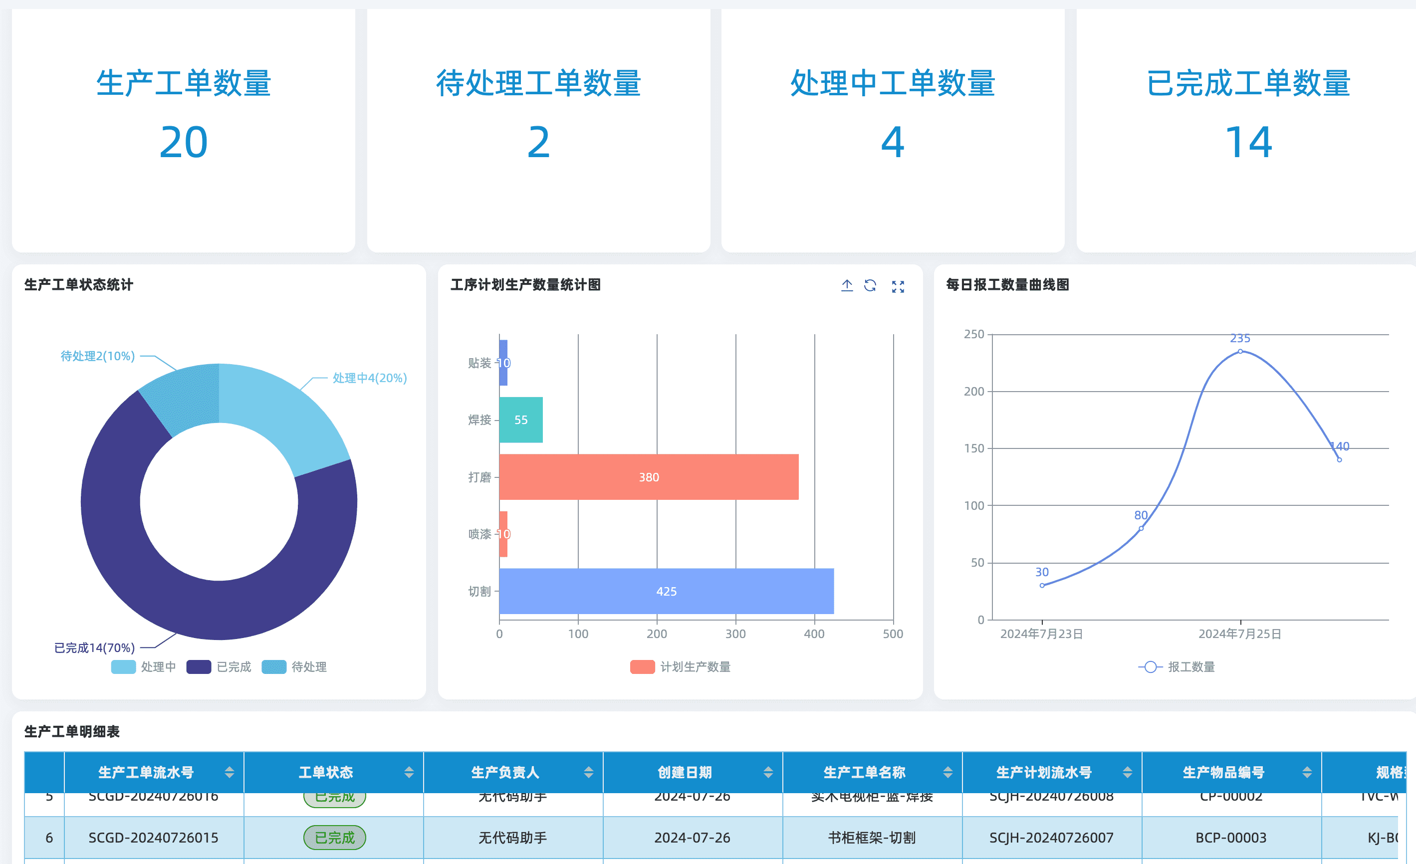Viewport: 1416px width, 864px height.
Task: Click the sort arrows on the 生产负责人 column
Action: [588, 772]
